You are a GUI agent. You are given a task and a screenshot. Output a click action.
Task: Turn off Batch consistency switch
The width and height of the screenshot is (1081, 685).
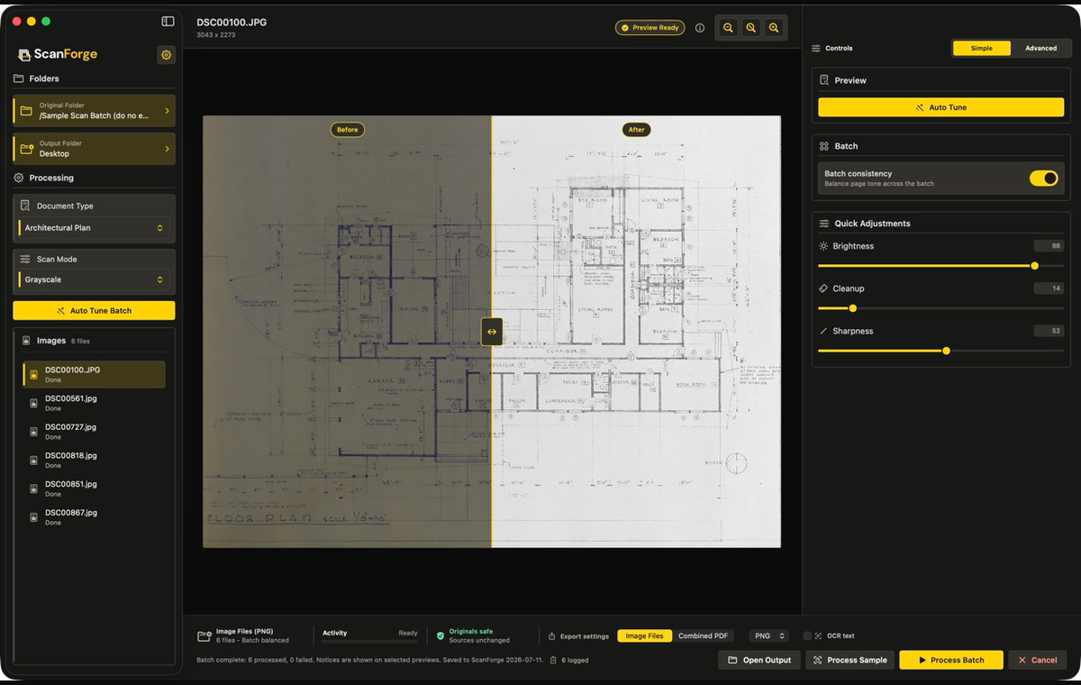click(x=1044, y=178)
